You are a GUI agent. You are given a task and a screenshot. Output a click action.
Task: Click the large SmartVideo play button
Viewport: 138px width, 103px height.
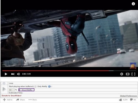[x=4, y=89]
